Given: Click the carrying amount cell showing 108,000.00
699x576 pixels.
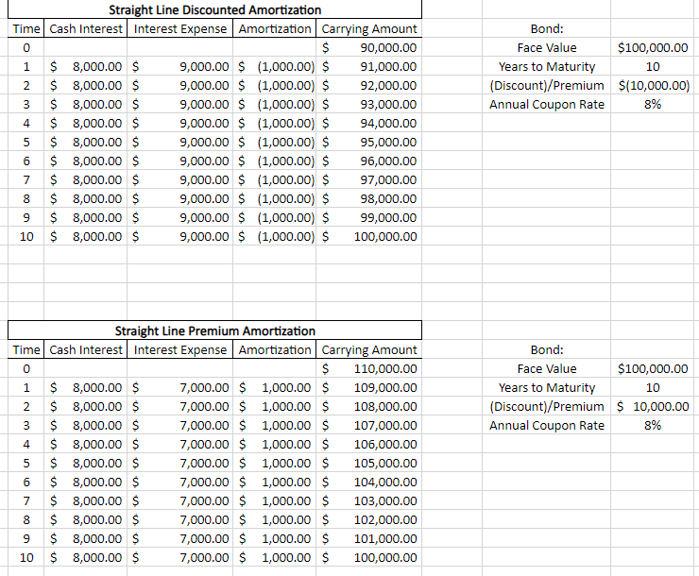Looking at the screenshot, I should (368, 406).
